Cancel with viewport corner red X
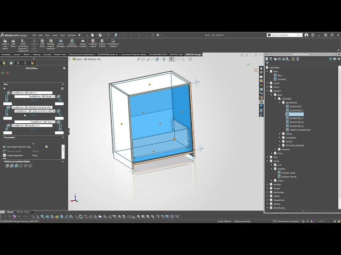The height and width of the screenshot is (255, 341). [x=256, y=70]
